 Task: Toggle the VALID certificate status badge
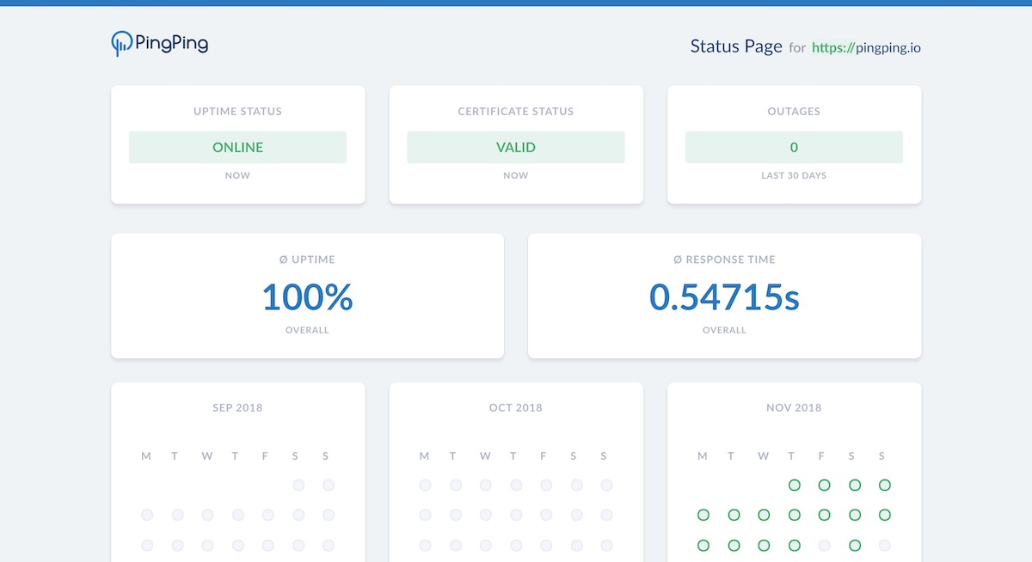pyautogui.click(x=516, y=147)
